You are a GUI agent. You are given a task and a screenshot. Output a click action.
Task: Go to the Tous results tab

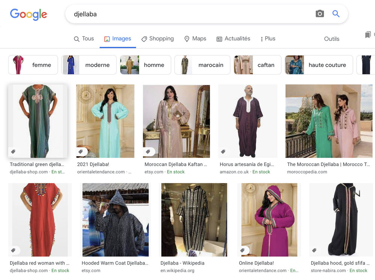coord(84,39)
